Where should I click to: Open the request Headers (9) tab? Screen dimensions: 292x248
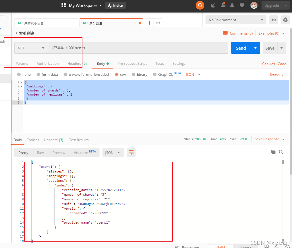pos(77,64)
